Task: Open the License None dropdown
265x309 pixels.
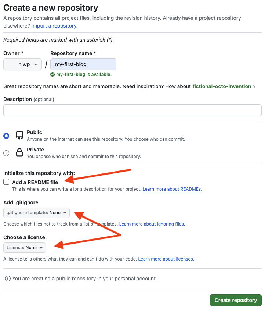Action: click(25, 248)
